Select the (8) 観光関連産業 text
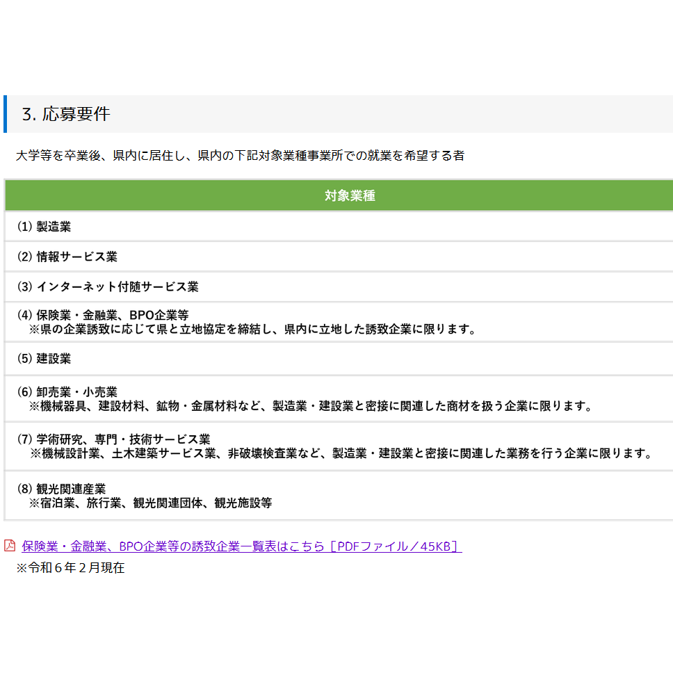The image size is (673, 673). (x=61, y=489)
